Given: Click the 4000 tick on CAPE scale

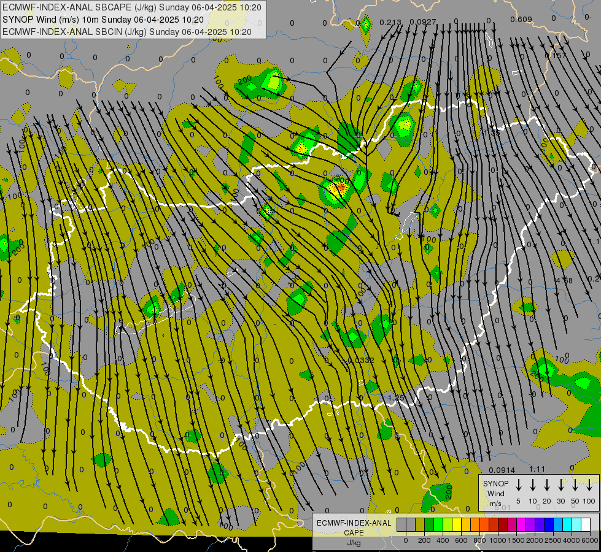Looking at the screenshot, I should pos(572,540).
